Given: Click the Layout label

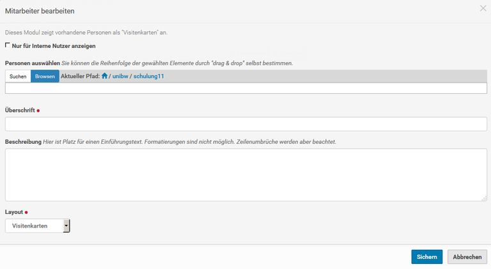Looking at the screenshot, I should [x=14, y=212].
